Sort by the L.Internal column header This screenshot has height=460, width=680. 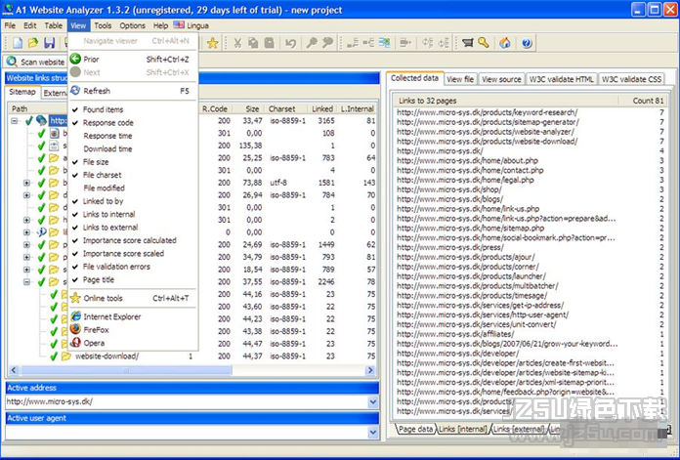pos(357,108)
